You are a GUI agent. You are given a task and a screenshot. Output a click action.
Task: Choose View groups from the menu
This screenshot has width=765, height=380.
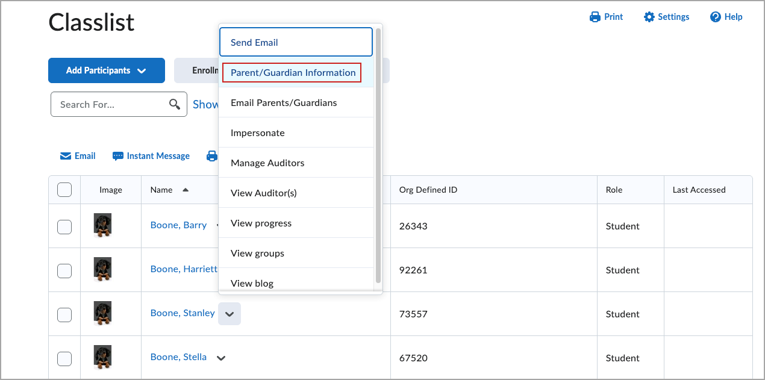(x=296, y=254)
